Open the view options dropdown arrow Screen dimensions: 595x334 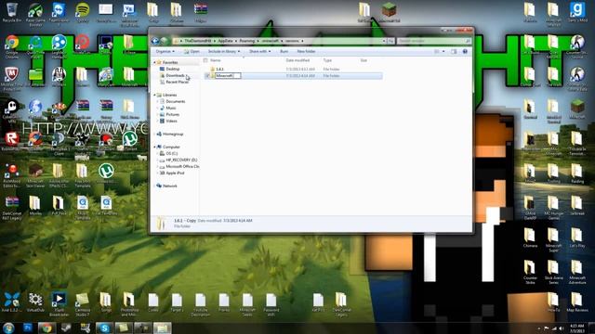[443, 51]
